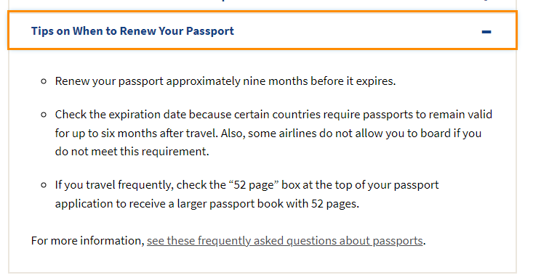Viewport: 533px width, 275px height.
Task: Click the 'Tips on When to Renew Your Passport' heading
Action: tap(132, 31)
